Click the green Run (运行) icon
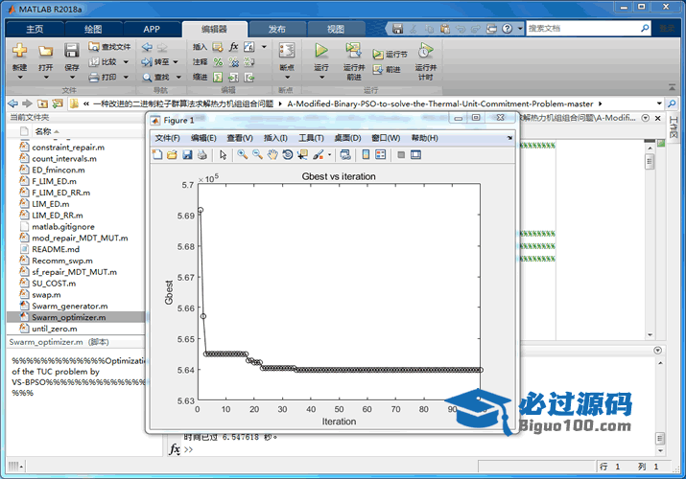 click(321, 50)
